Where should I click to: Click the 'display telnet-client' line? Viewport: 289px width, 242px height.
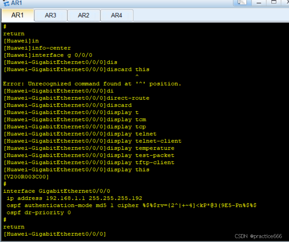[93, 141]
